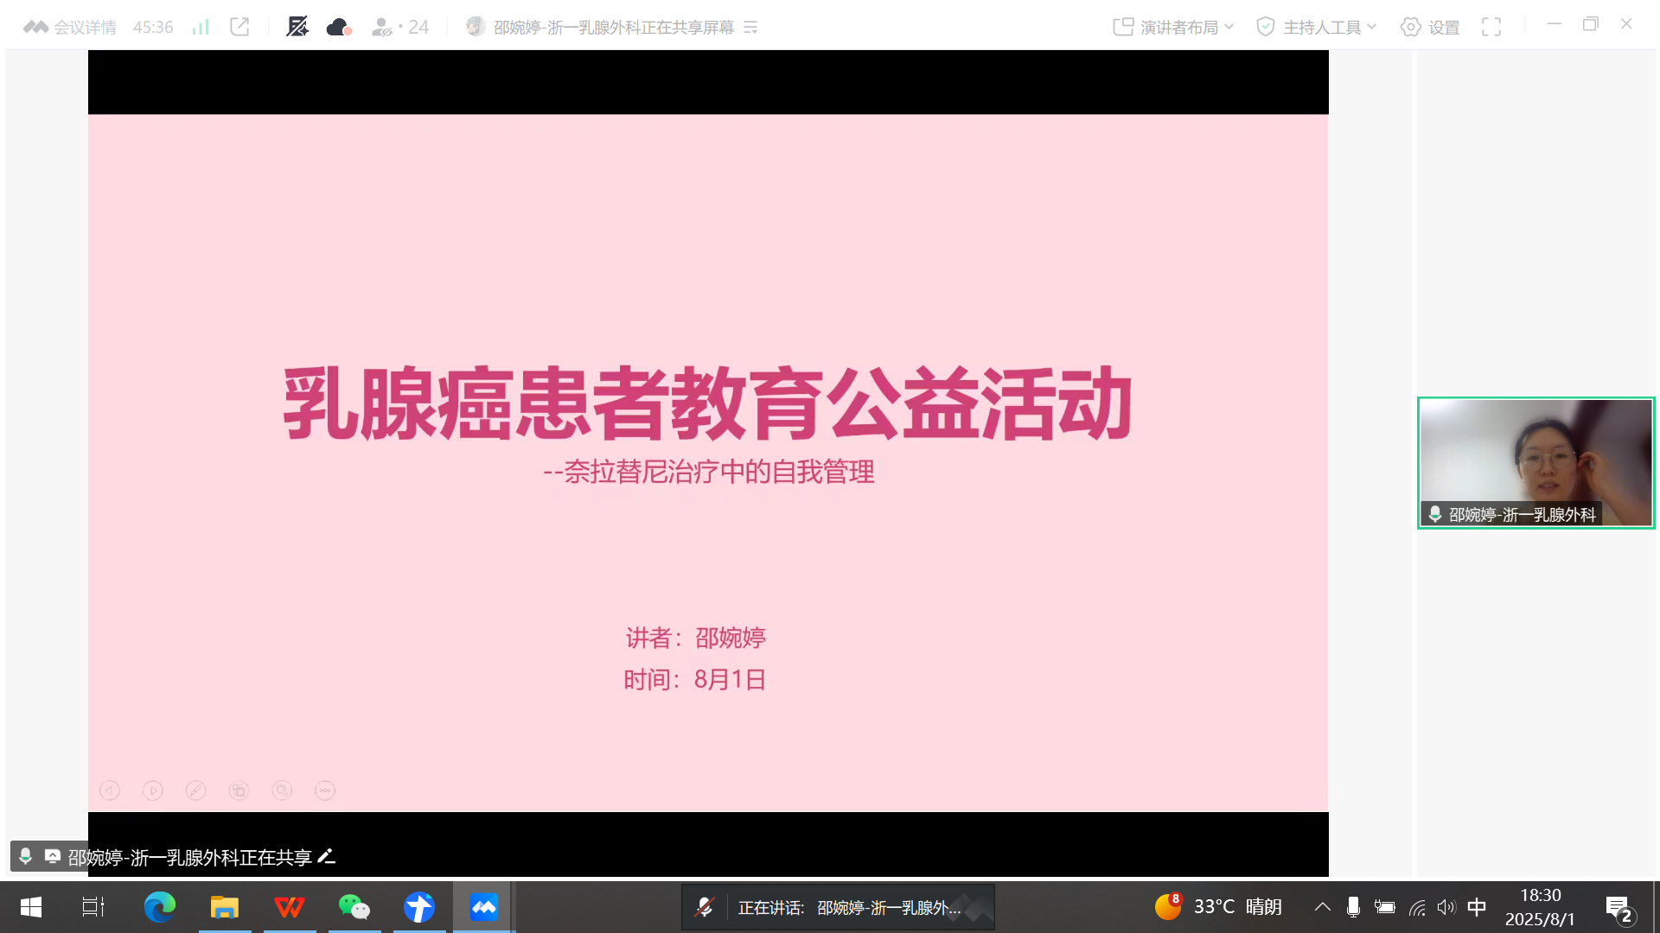The width and height of the screenshot is (1660, 933).
Task: Open the cloud recording icon
Action: pos(337,26)
